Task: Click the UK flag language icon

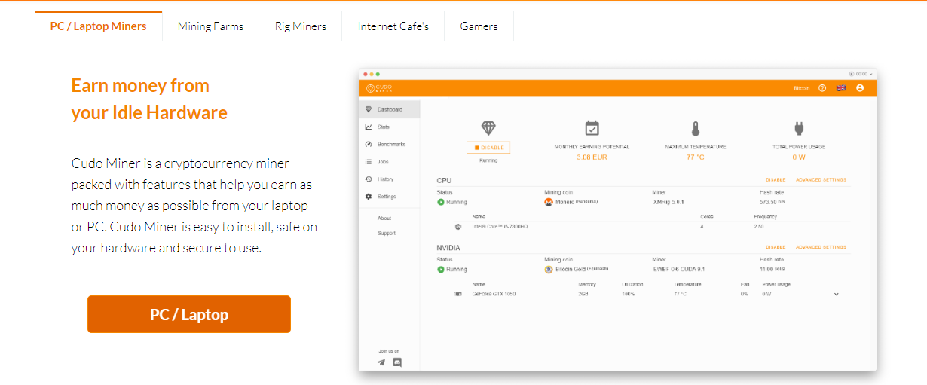Action: pyautogui.click(x=841, y=88)
